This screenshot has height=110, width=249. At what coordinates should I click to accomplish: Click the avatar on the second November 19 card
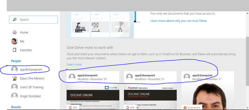[129, 77]
